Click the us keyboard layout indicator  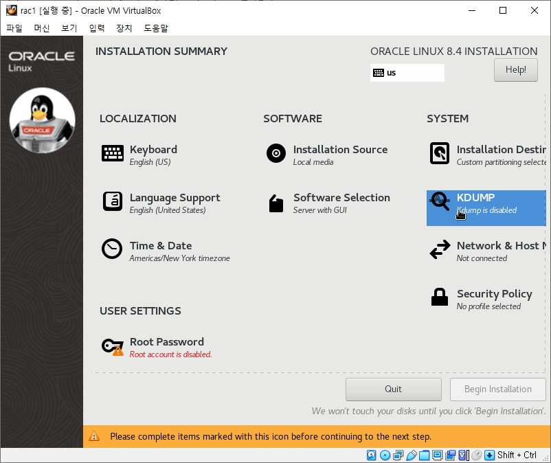pos(407,73)
